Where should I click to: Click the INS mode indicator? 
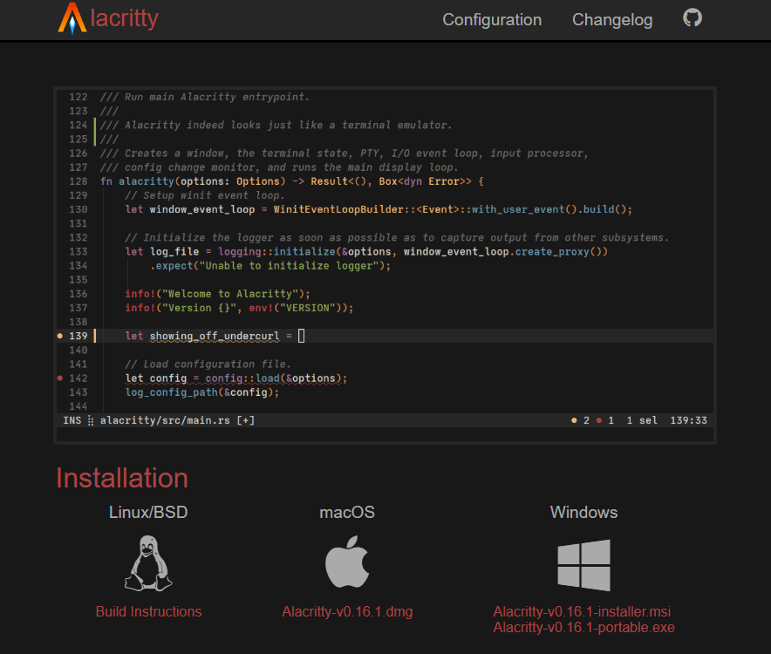coord(72,419)
